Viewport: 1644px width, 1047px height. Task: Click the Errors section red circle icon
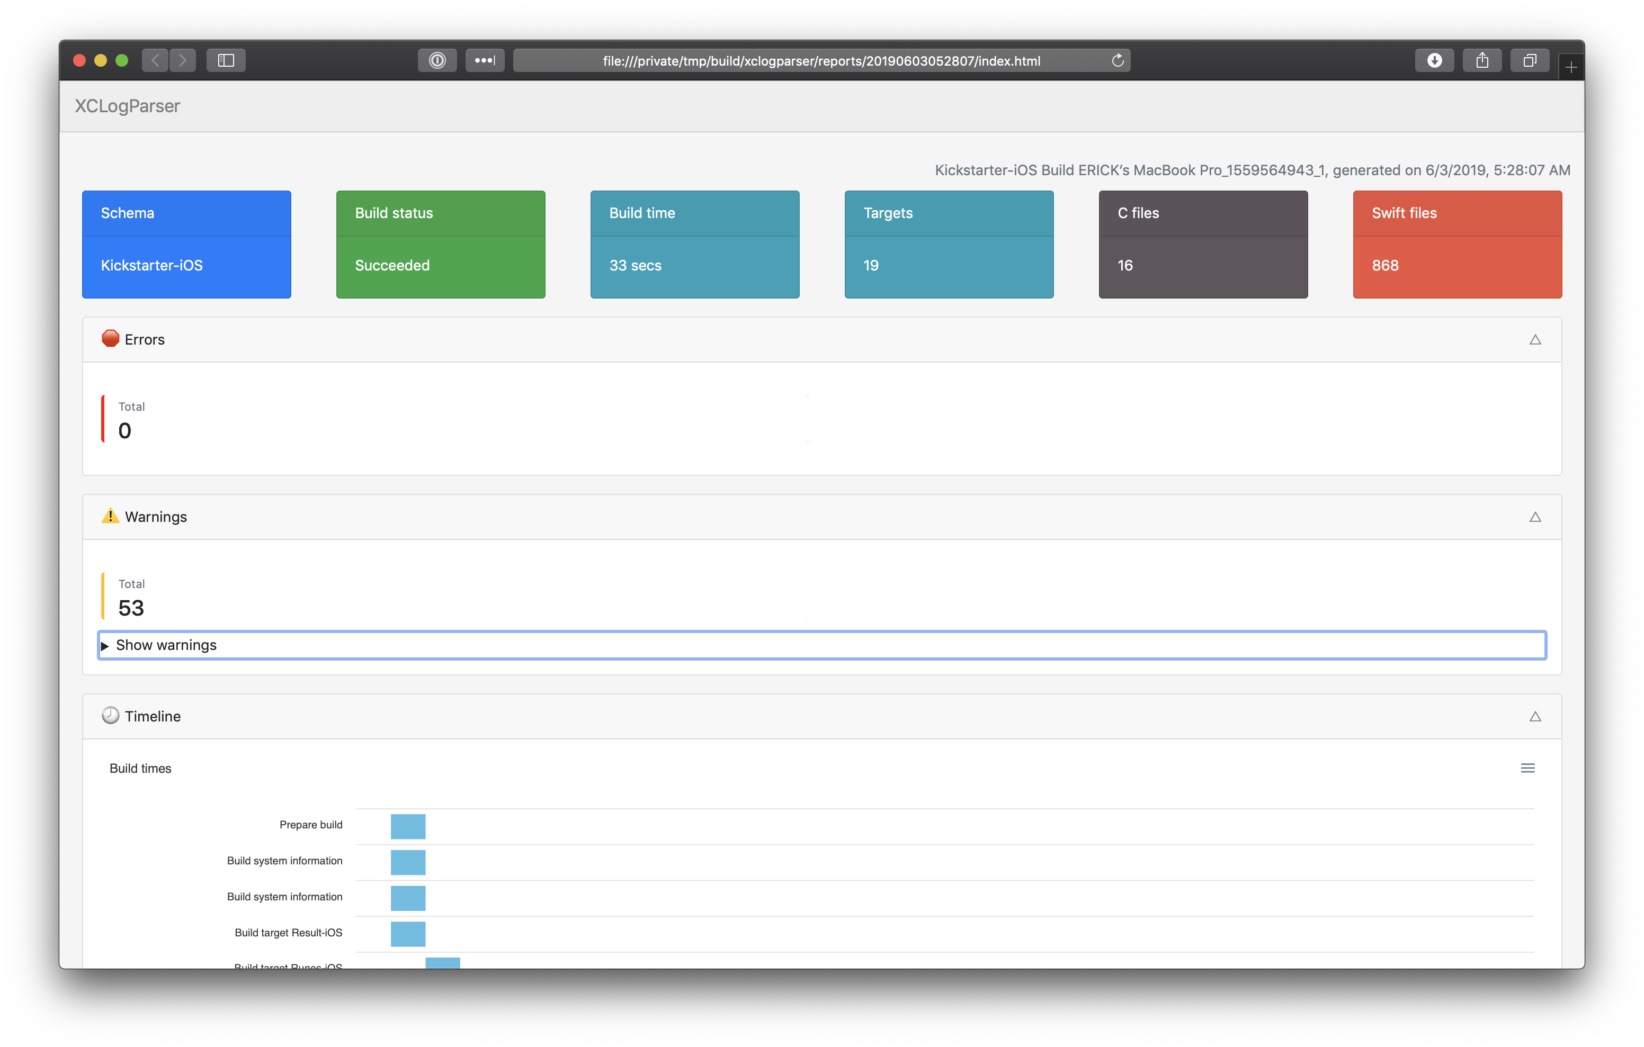pos(106,339)
